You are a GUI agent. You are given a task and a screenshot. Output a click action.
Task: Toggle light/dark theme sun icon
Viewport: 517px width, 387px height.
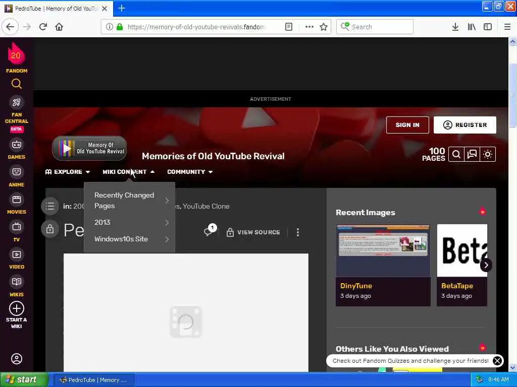pyautogui.click(x=488, y=154)
